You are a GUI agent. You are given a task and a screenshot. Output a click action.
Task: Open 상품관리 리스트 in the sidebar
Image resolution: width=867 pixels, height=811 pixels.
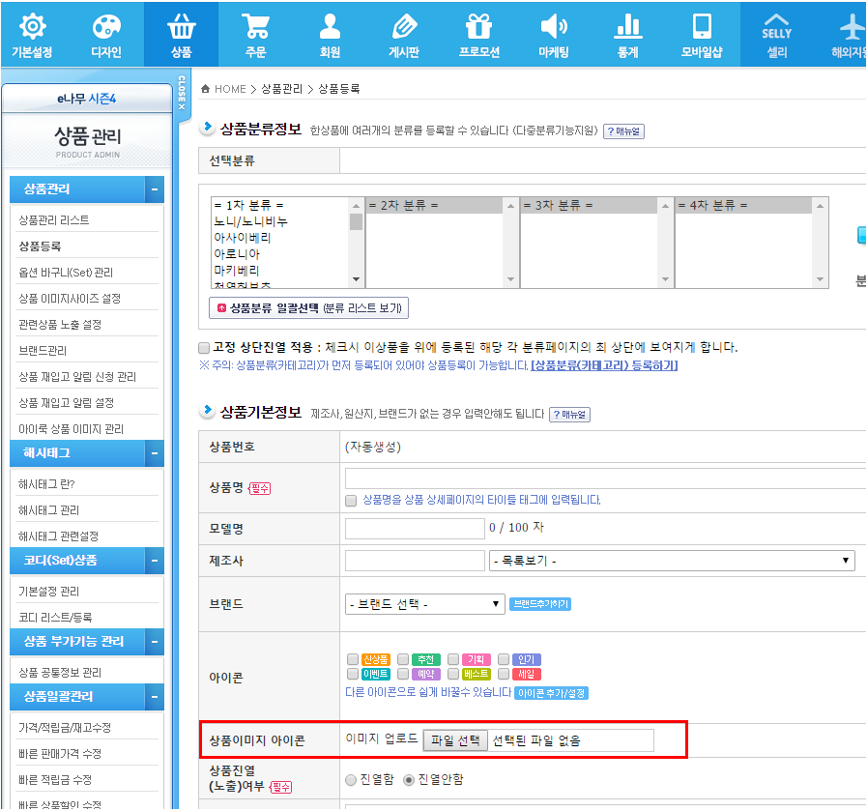click(54, 220)
